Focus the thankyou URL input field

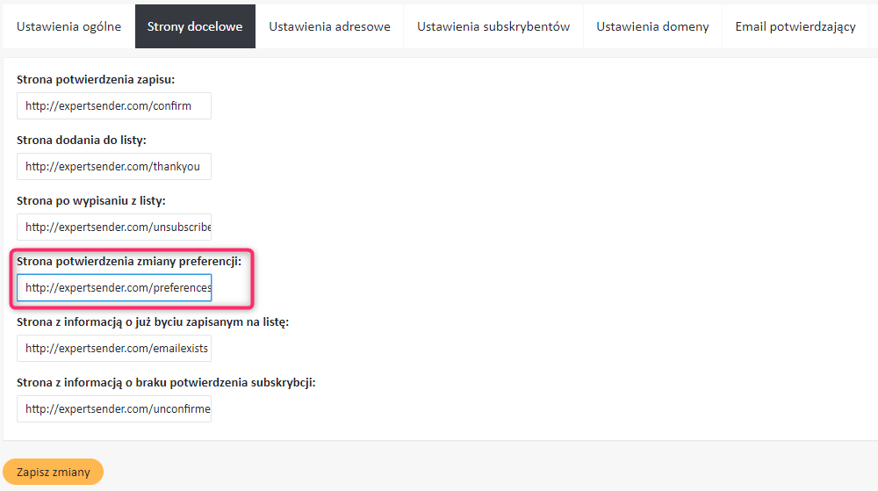pos(114,167)
